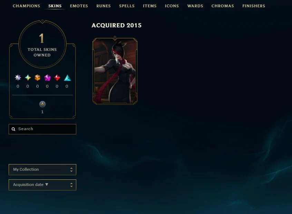Viewport: 292px width, 214px height.
Task: Click the orange Mythic-tier gem icon
Action: 37,78
